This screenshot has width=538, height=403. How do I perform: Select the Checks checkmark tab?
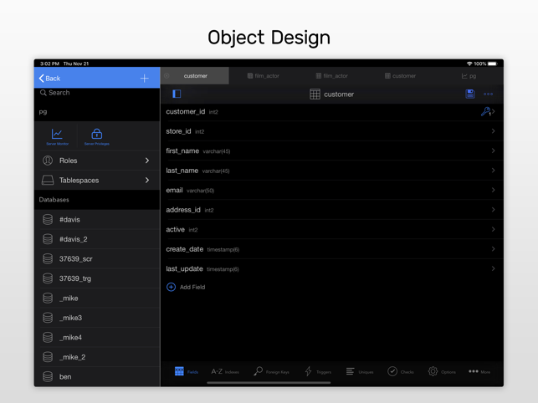[392, 371]
